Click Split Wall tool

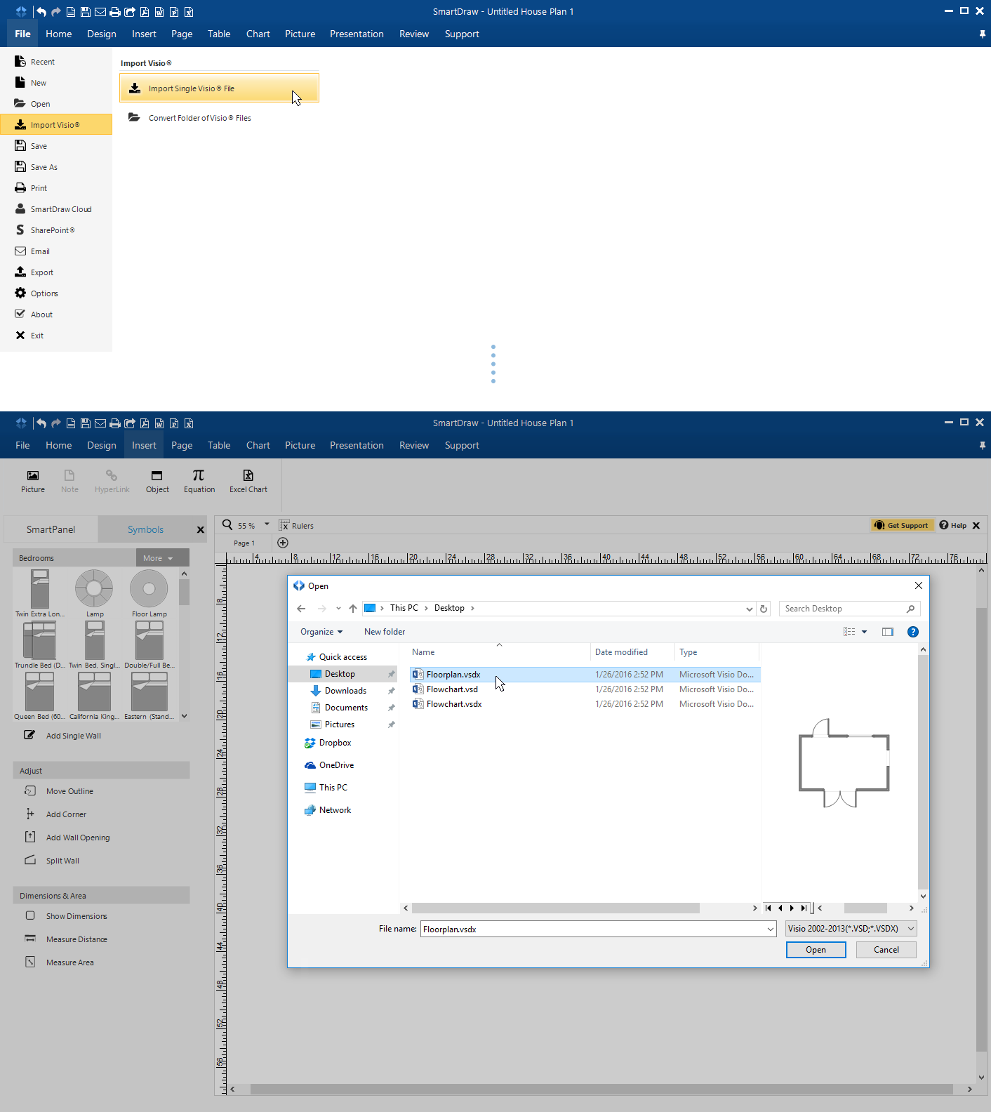[x=53, y=861]
